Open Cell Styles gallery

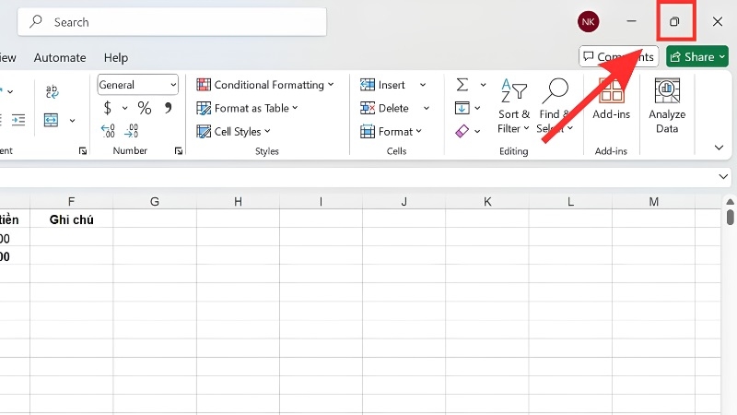click(x=234, y=131)
